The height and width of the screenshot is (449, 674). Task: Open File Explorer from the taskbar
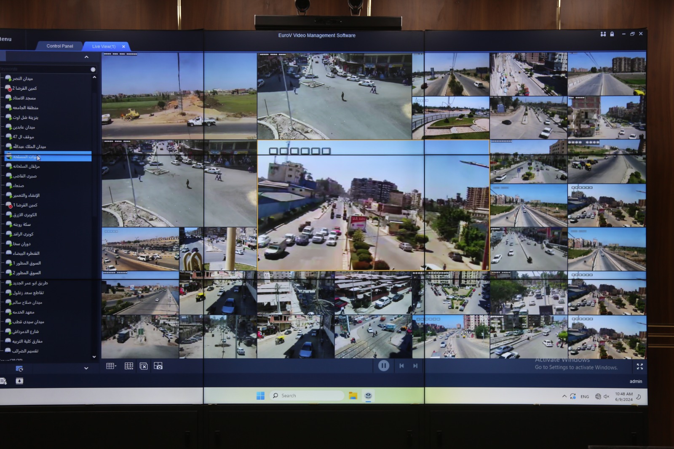click(x=353, y=396)
